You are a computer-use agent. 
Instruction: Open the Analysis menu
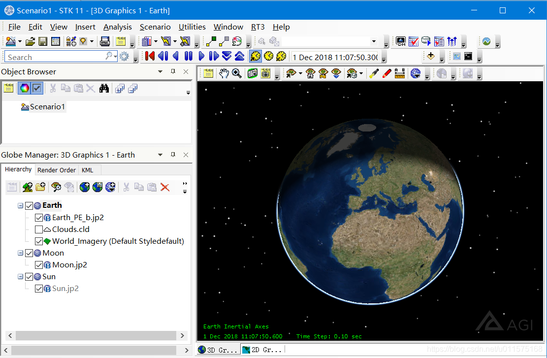(x=118, y=27)
